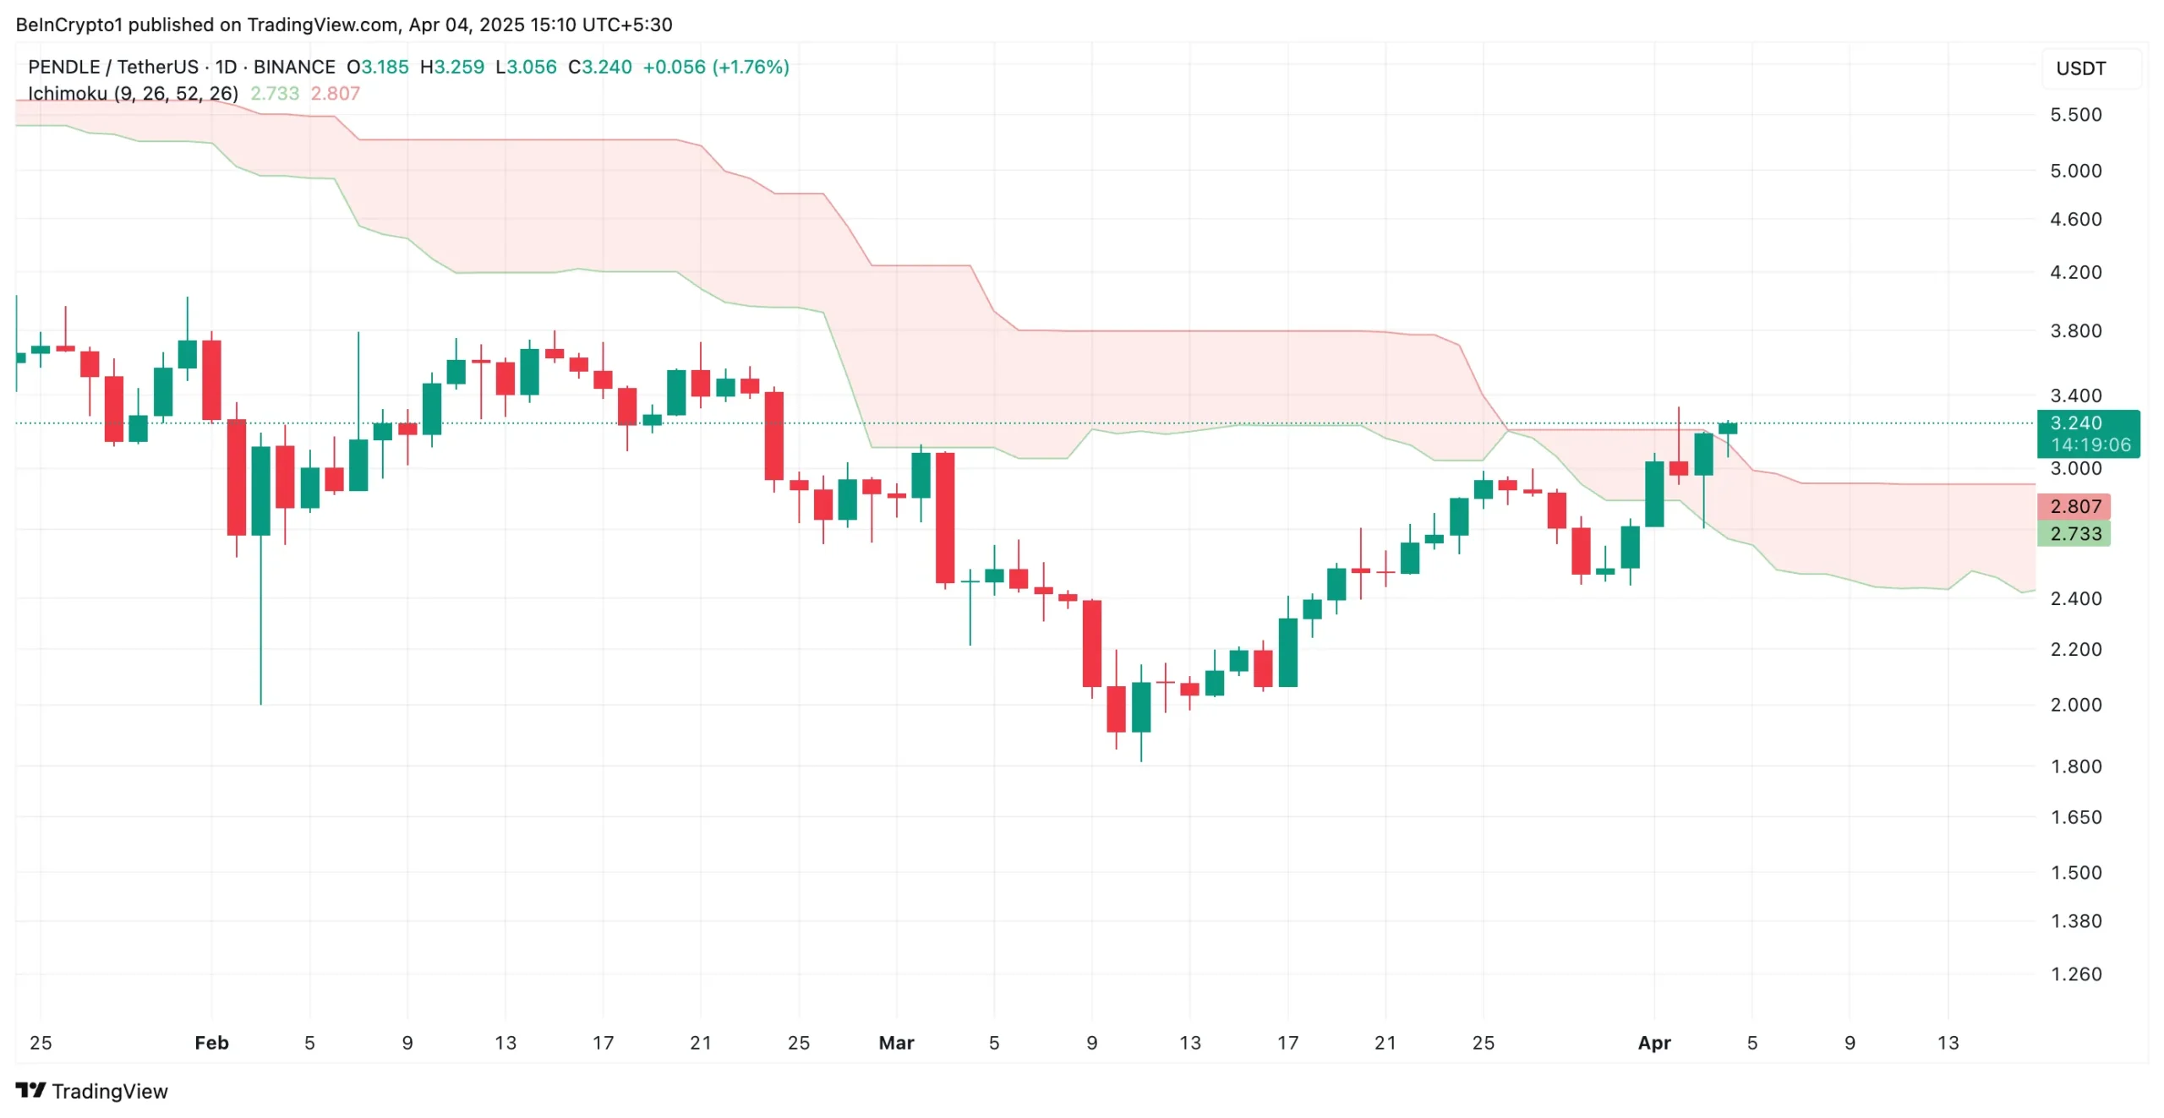The image size is (2164, 1118).
Task: Click the long-wick candle dipping to 2.000
Action: [x=260, y=490]
